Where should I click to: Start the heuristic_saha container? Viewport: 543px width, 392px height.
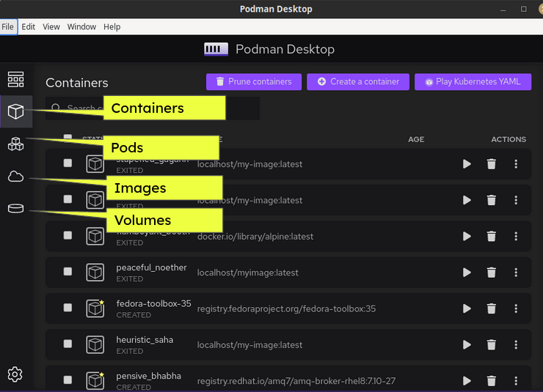pyautogui.click(x=467, y=344)
